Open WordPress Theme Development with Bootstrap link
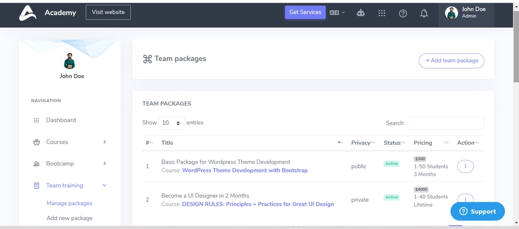This screenshot has height=229, width=519. click(x=245, y=171)
